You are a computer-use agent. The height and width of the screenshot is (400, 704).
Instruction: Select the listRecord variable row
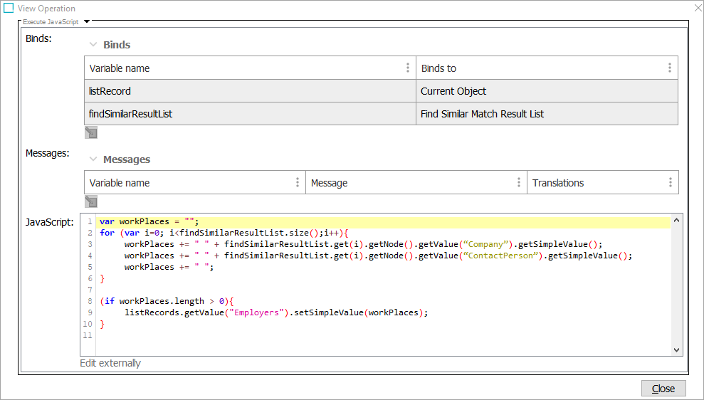(249, 91)
